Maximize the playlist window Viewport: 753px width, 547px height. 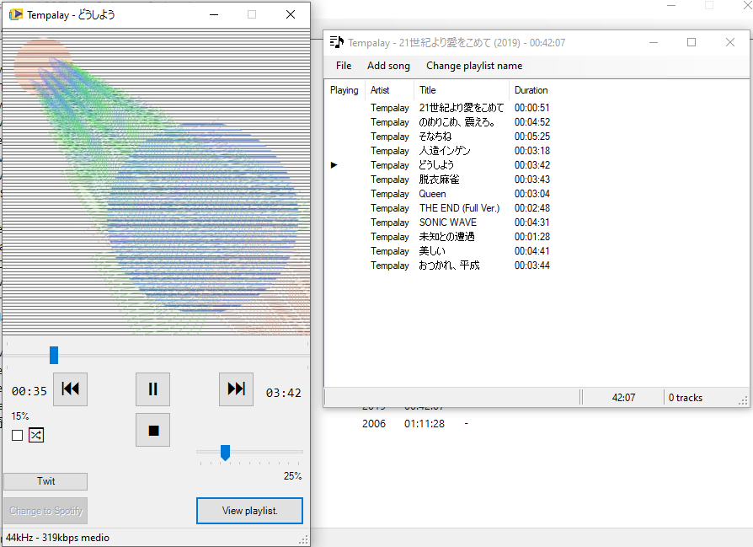pos(692,42)
